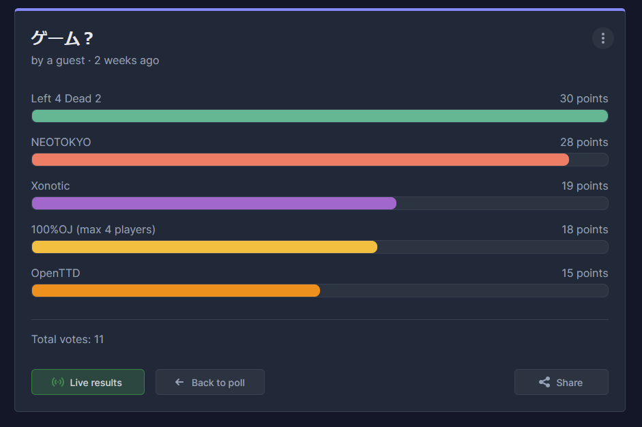Go back to the poll

coord(210,383)
